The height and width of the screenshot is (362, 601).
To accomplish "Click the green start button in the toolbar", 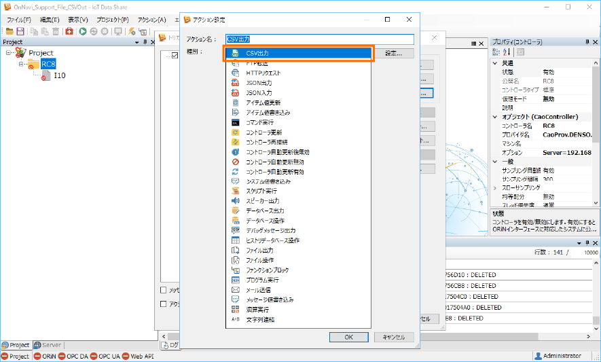I will pyautogui.click(x=83, y=31).
